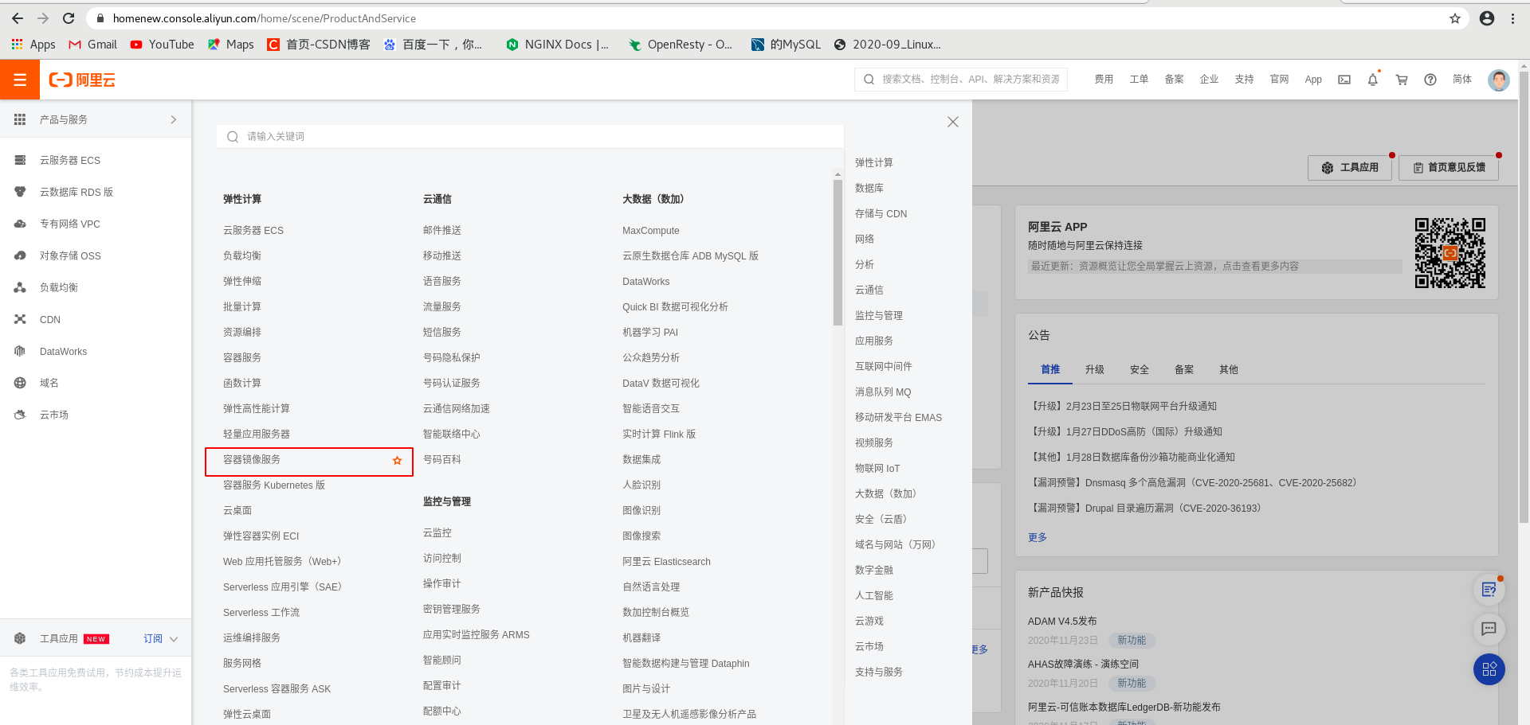Click the 云市场 sidebar icon

[x=20, y=415]
